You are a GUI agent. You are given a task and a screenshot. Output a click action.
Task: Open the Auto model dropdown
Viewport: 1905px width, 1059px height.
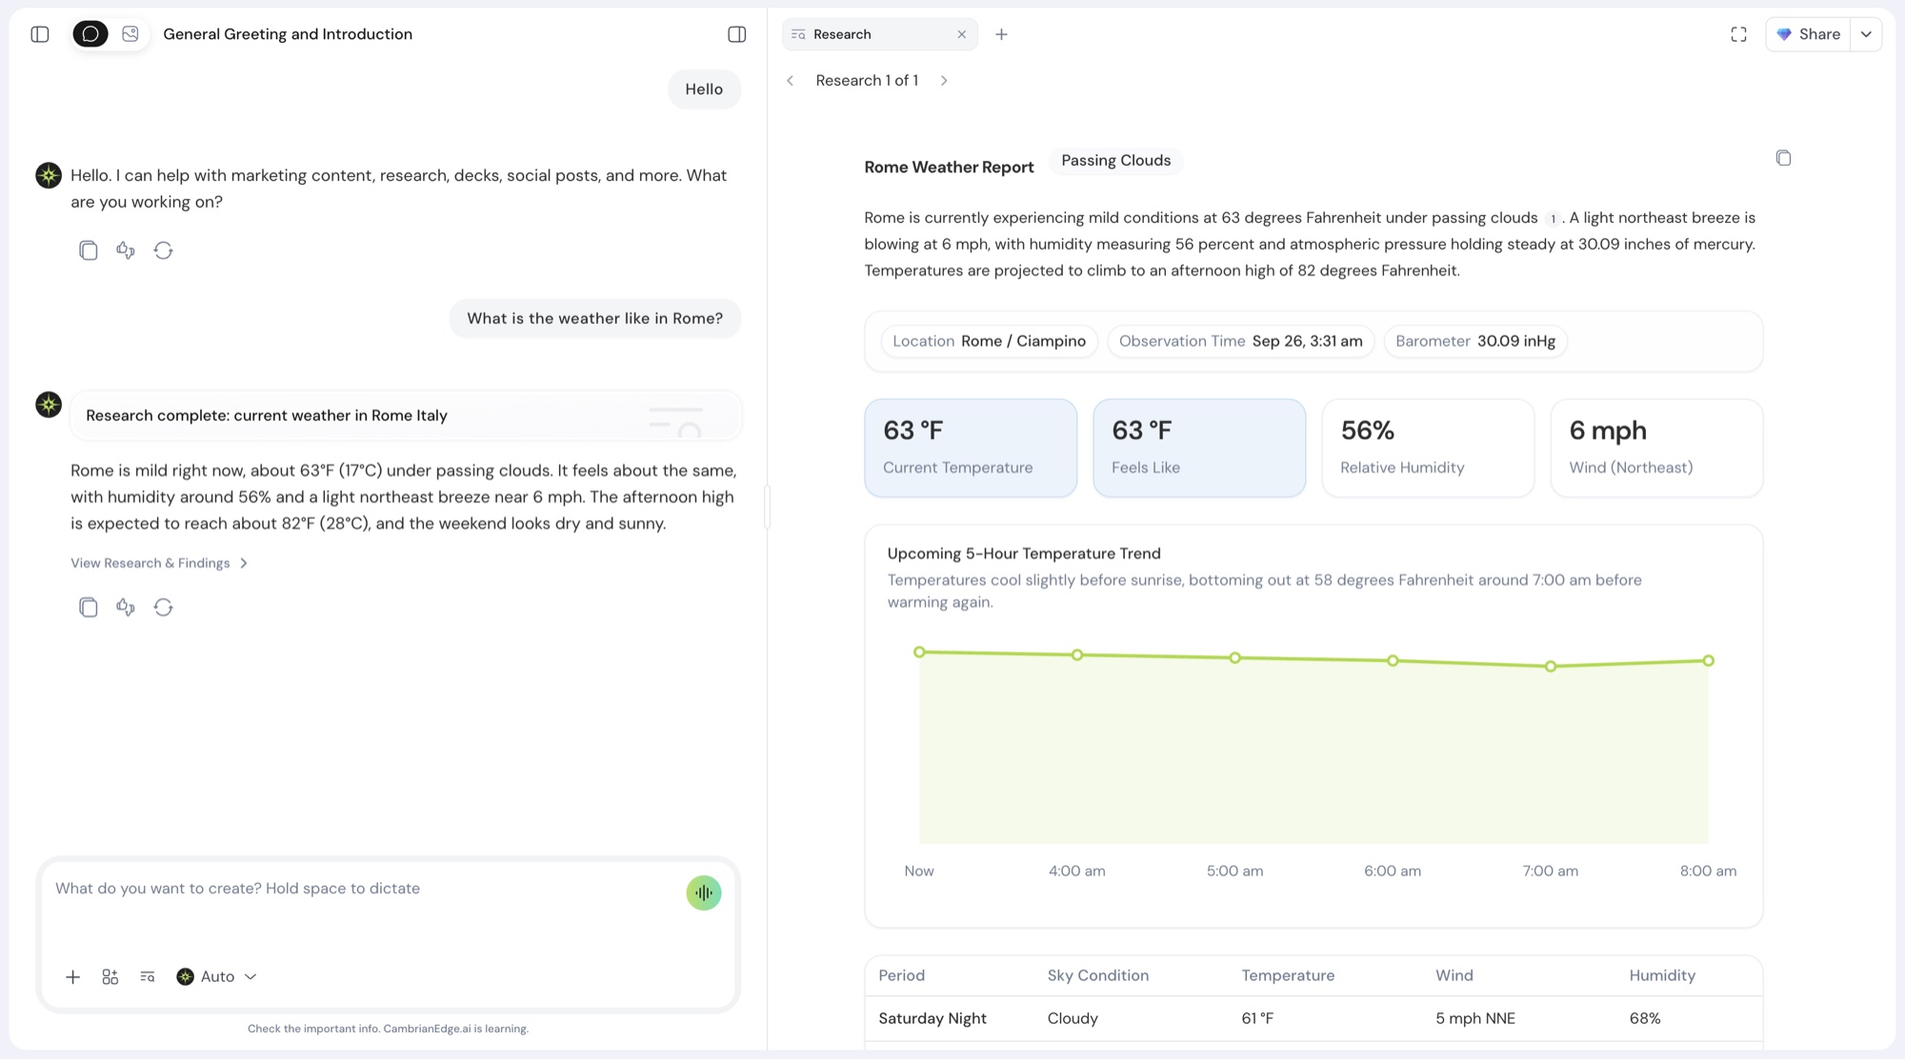pos(217,977)
